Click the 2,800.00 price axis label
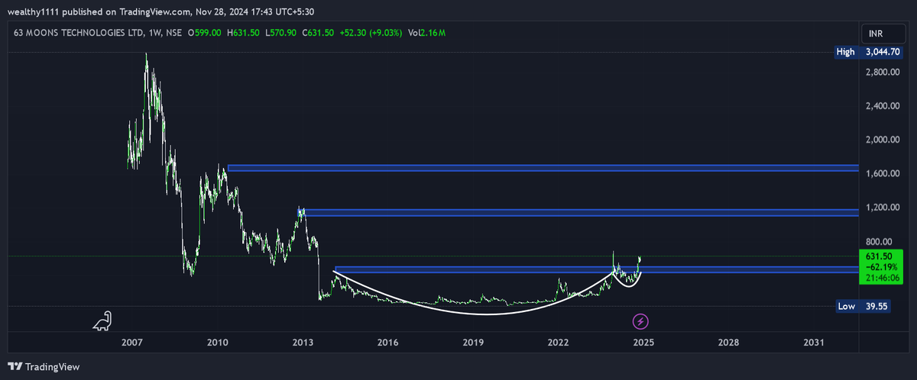The height and width of the screenshot is (380, 917). 881,72
